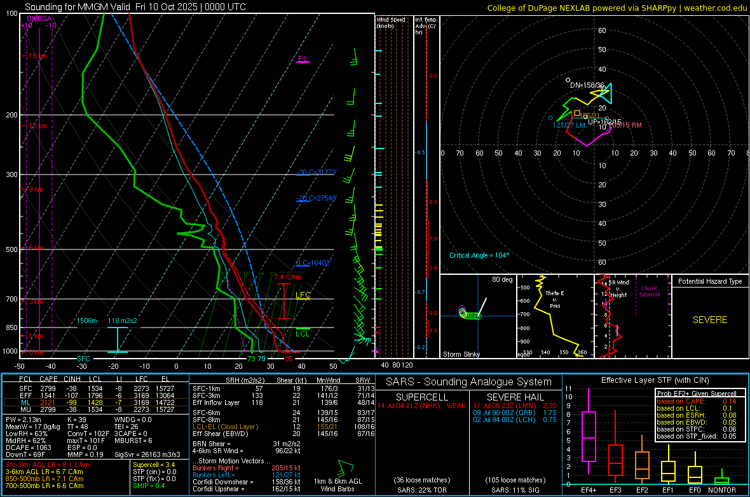Select the 02 Jul 94 00Z (LCH) hail analogue
The width and height of the screenshot is (750, 497).
(515, 420)
